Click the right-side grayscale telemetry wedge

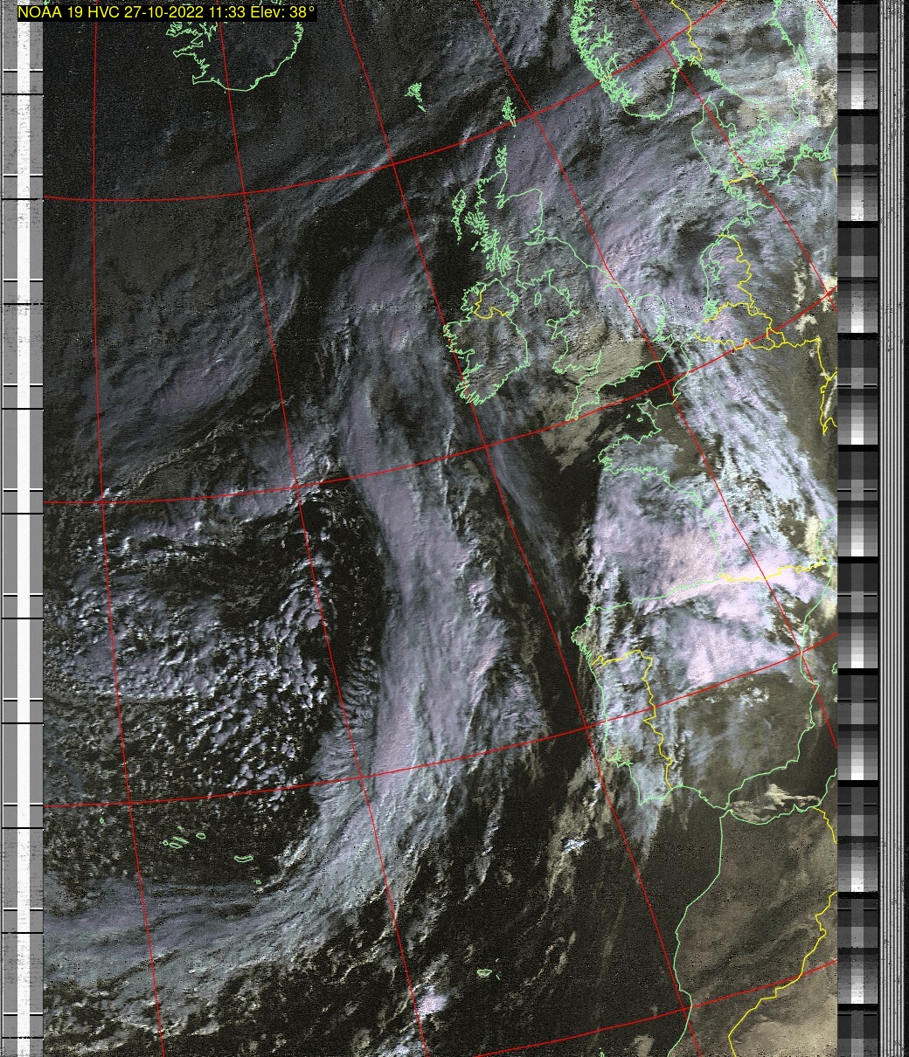(x=858, y=524)
